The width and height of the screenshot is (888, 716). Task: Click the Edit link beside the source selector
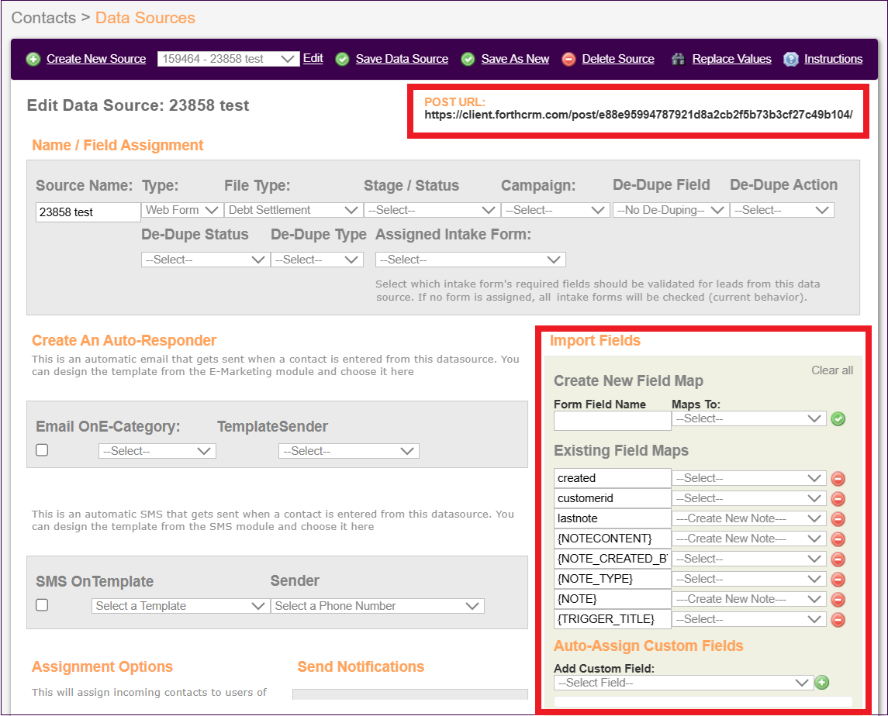(313, 58)
